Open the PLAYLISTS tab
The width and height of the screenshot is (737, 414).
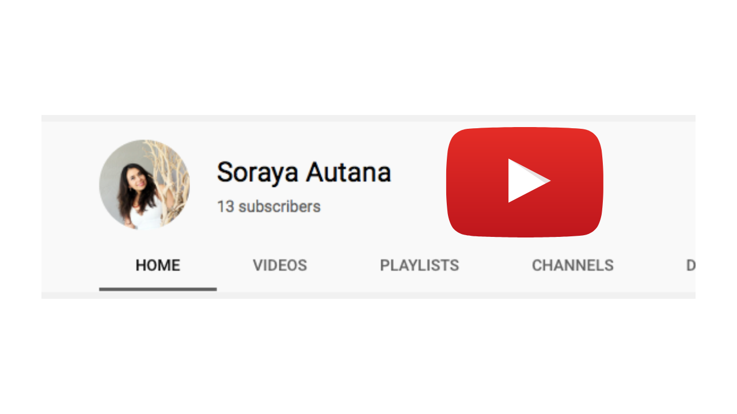[x=420, y=266]
